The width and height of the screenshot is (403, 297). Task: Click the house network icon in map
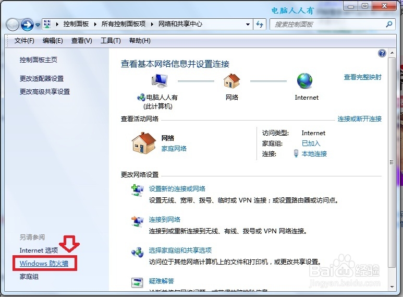pyautogui.click(x=231, y=81)
